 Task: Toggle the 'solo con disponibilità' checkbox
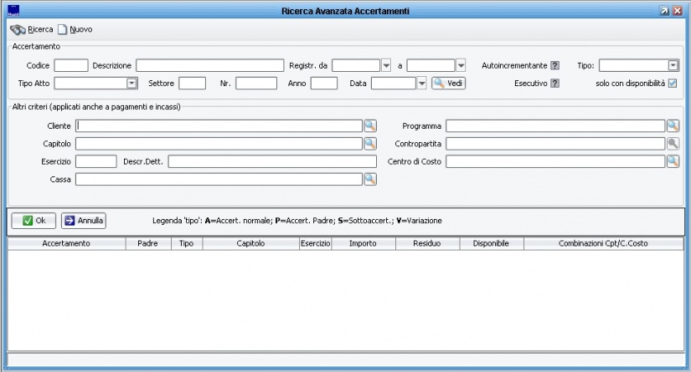[x=672, y=84]
